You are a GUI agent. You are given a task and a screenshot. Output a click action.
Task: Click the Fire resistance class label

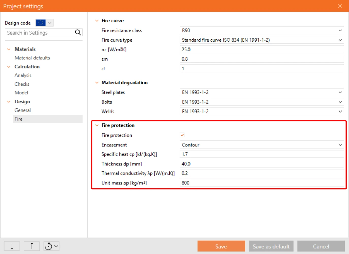(x=122, y=30)
